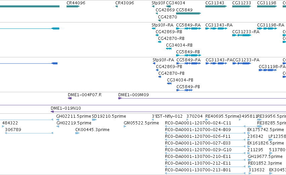Screen dimensions: 286x175
Task: Open the Sfp93F gene label
Action: click(x=158, y=3)
